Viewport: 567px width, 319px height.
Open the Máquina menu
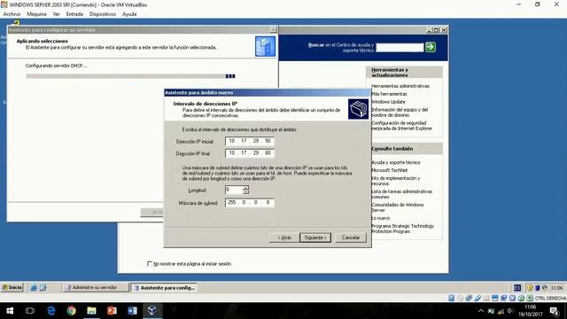pyautogui.click(x=36, y=14)
